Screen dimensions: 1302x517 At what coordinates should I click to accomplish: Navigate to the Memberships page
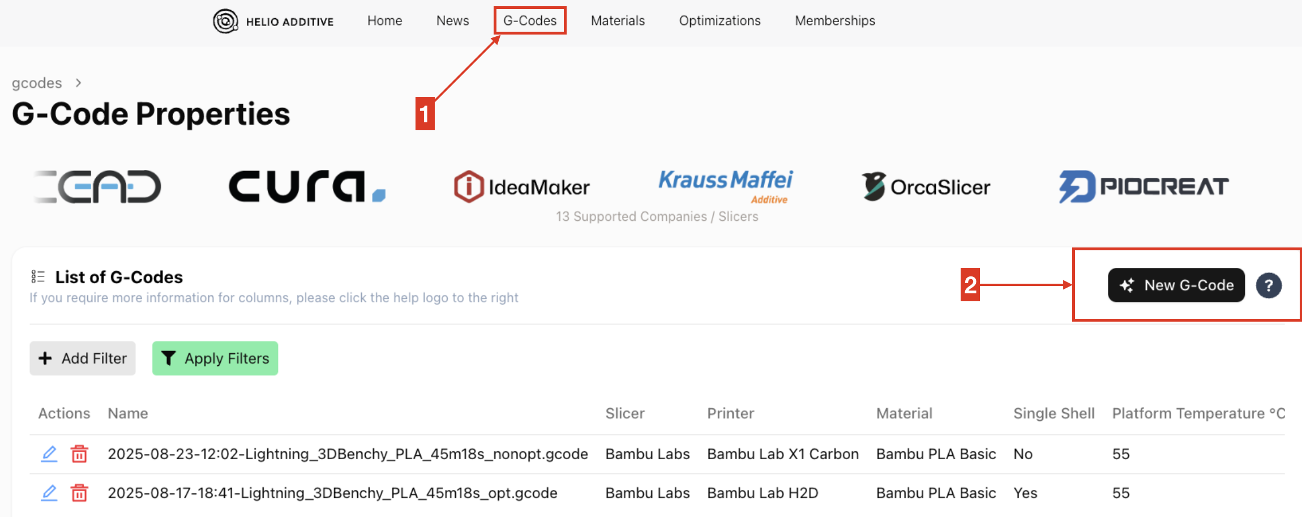(x=834, y=21)
